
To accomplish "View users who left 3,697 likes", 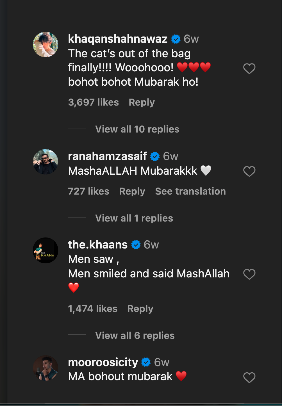I will (x=93, y=102).
